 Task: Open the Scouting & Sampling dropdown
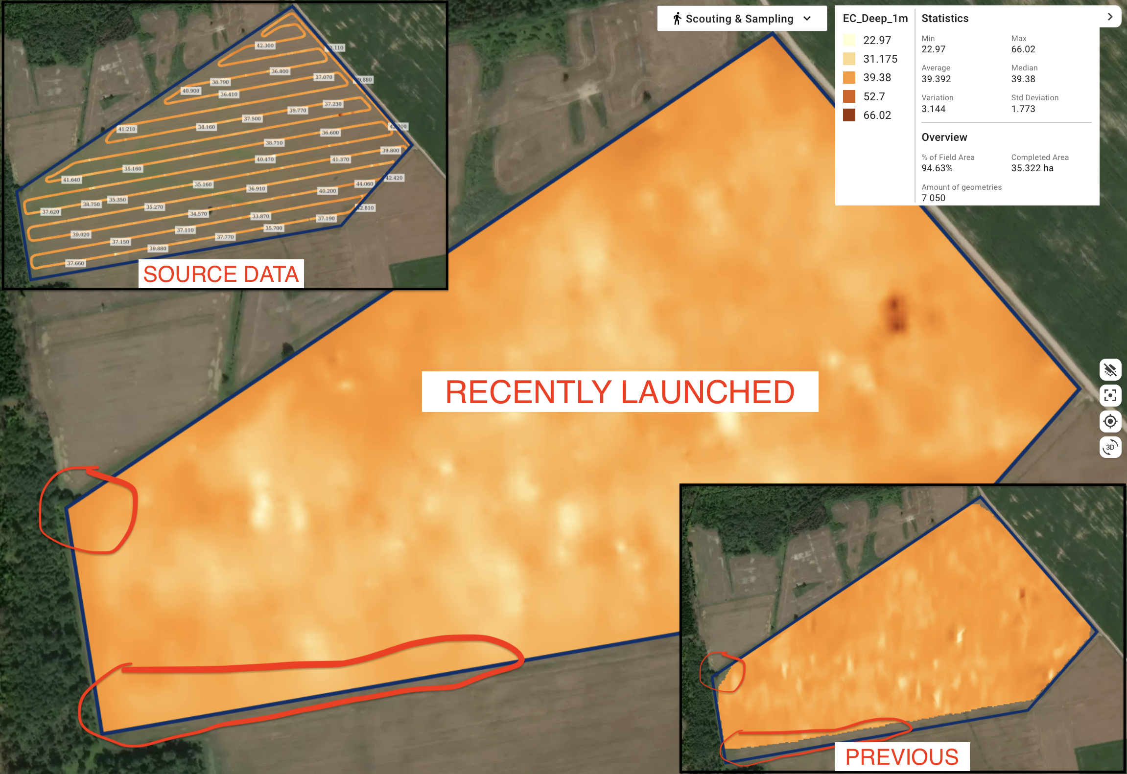click(x=739, y=19)
